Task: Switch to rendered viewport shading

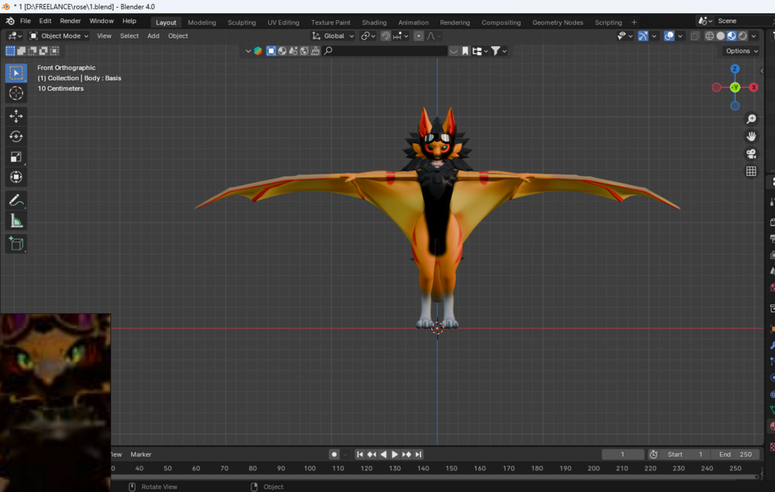Action: point(744,35)
